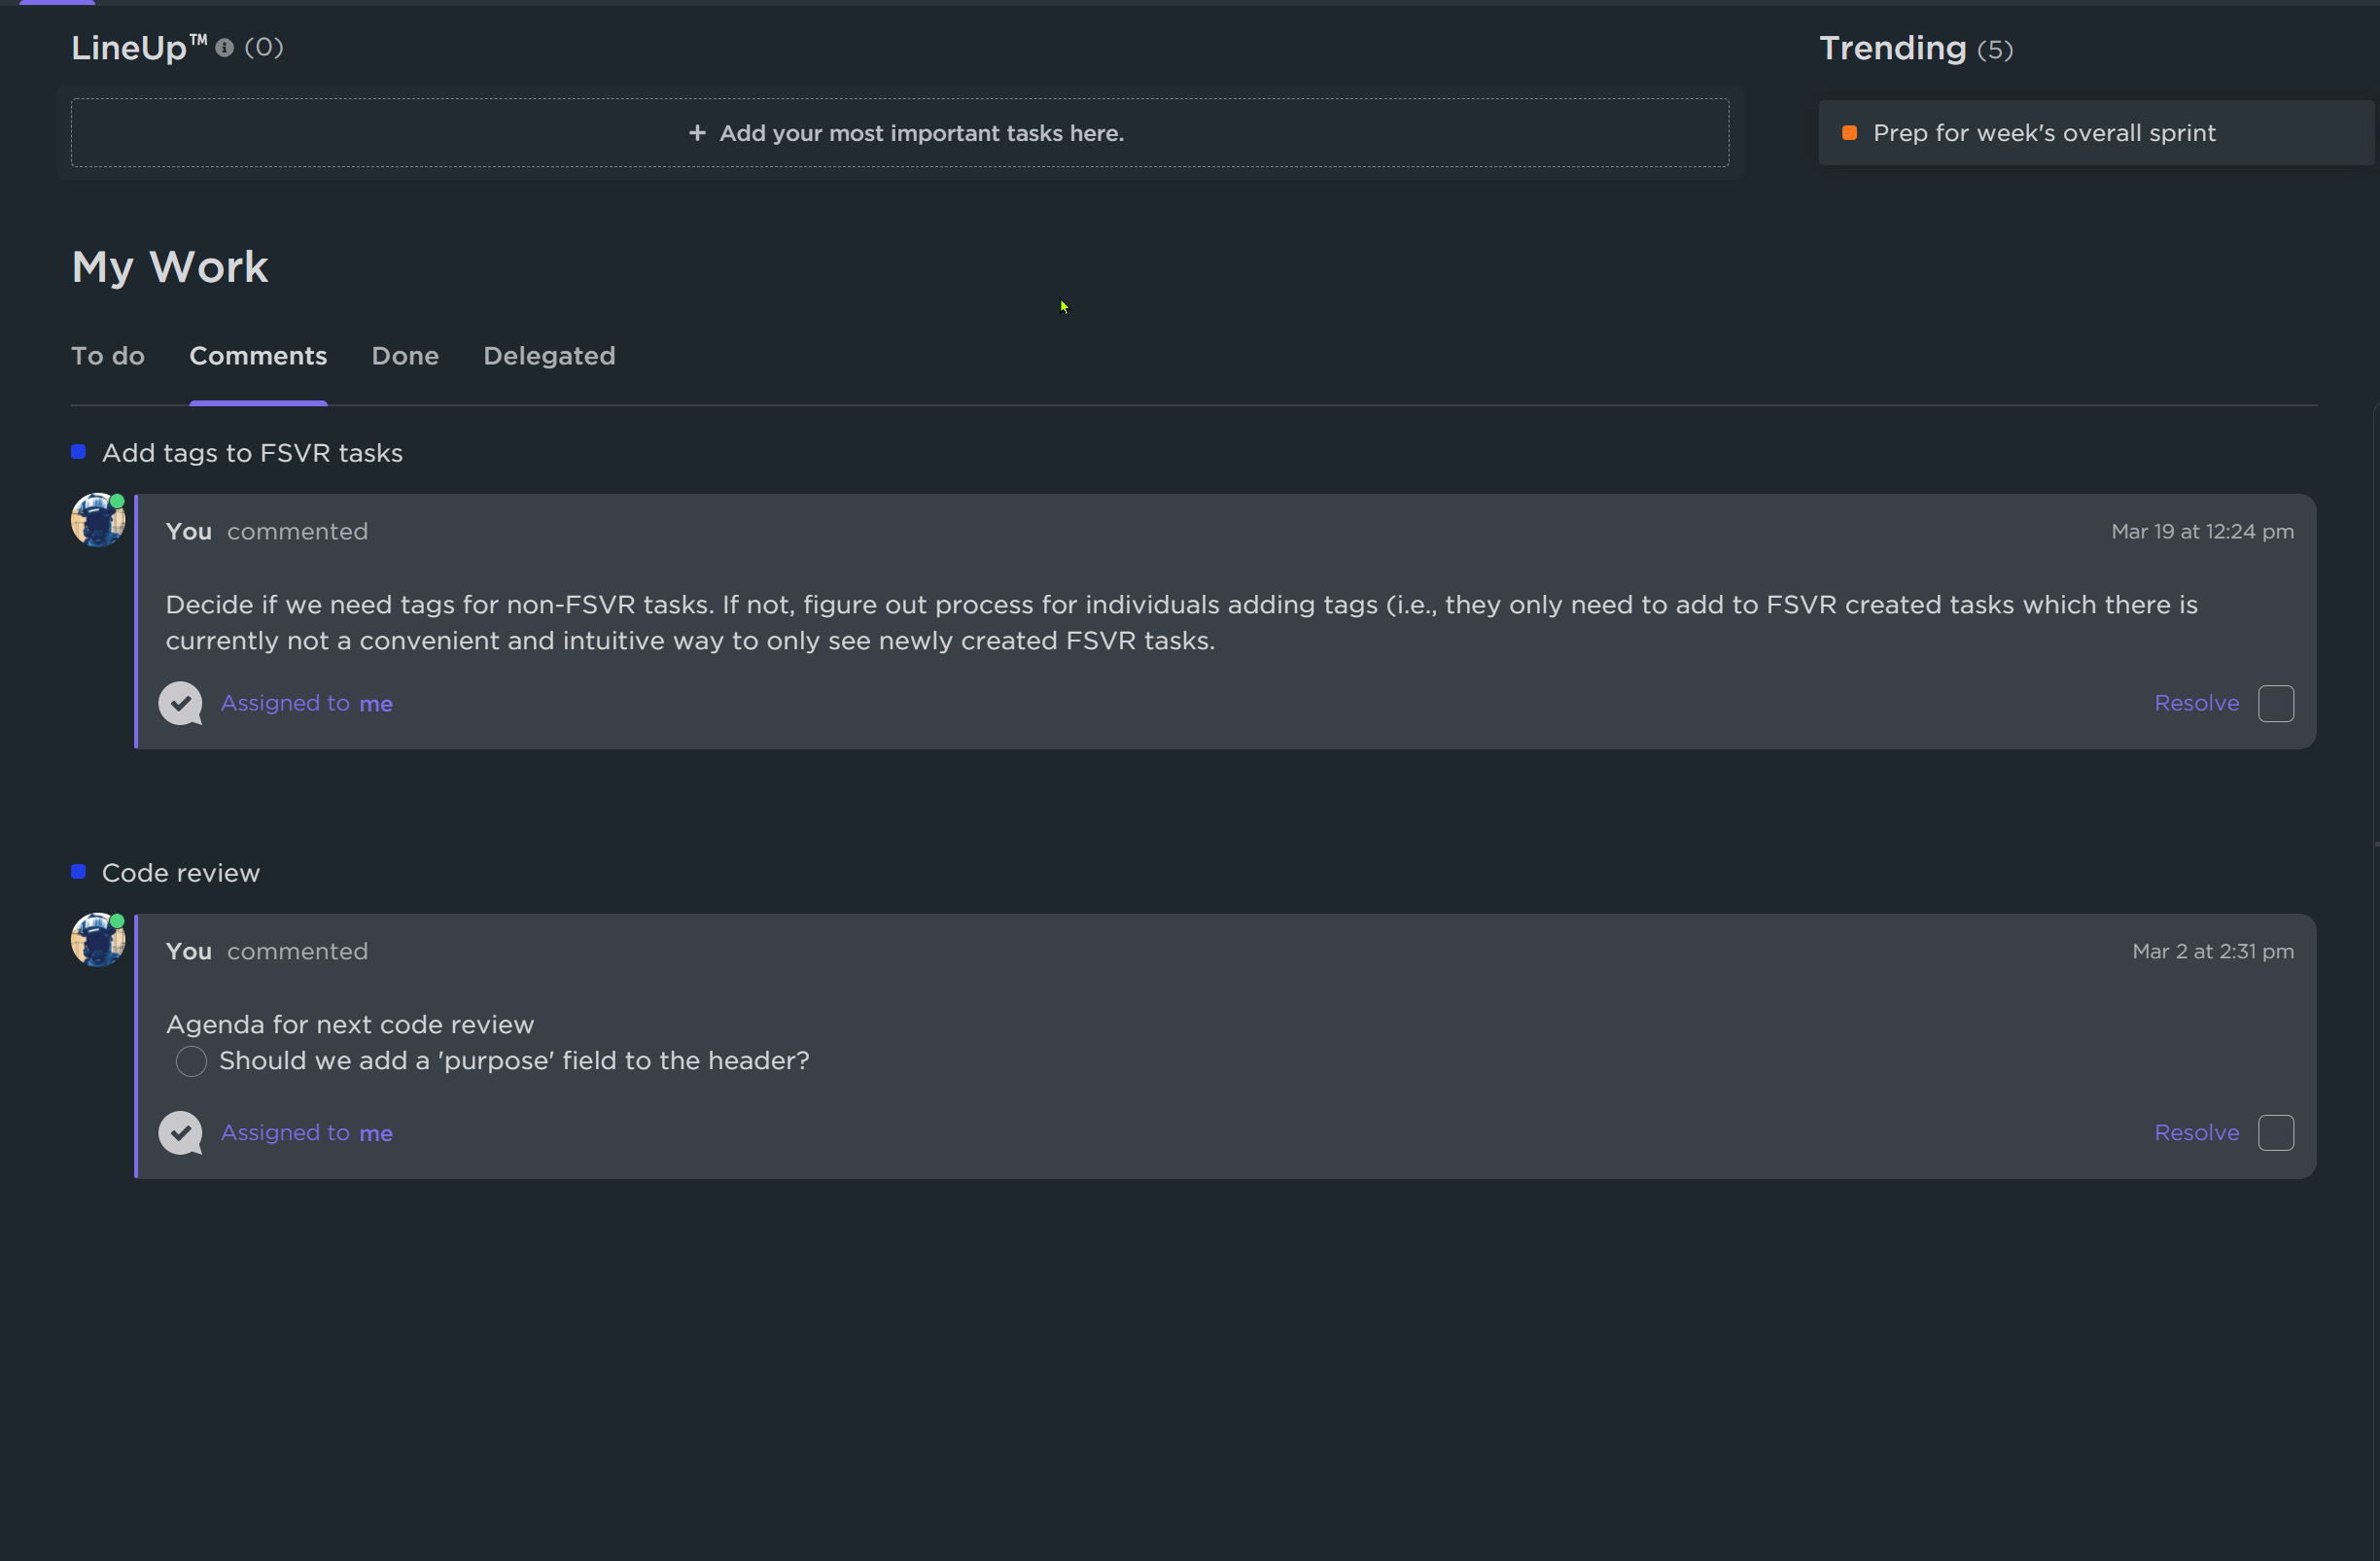Click the plus icon in LineUp add box
The height and width of the screenshot is (1561, 2380).
(x=697, y=133)
